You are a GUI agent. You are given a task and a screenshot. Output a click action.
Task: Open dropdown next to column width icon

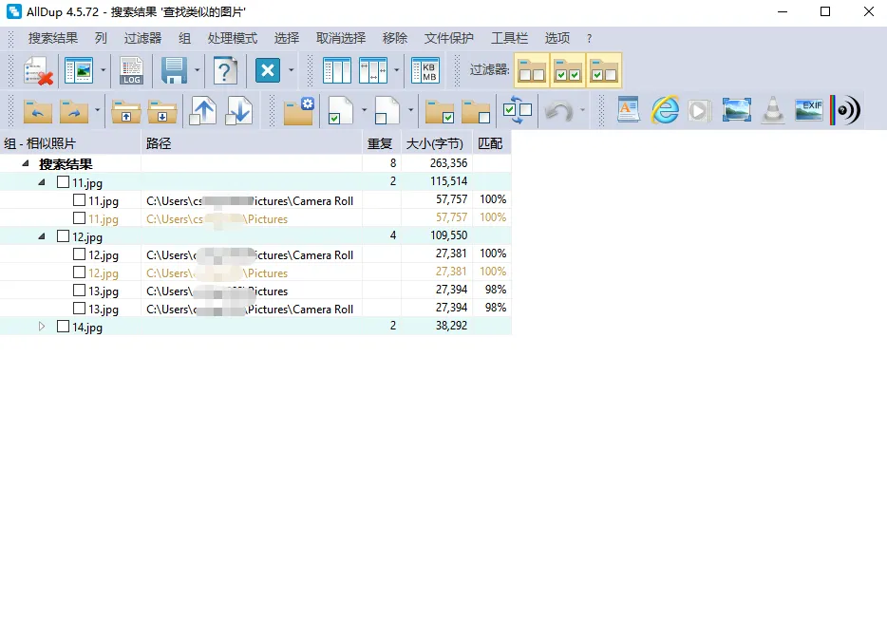[397, 70]
